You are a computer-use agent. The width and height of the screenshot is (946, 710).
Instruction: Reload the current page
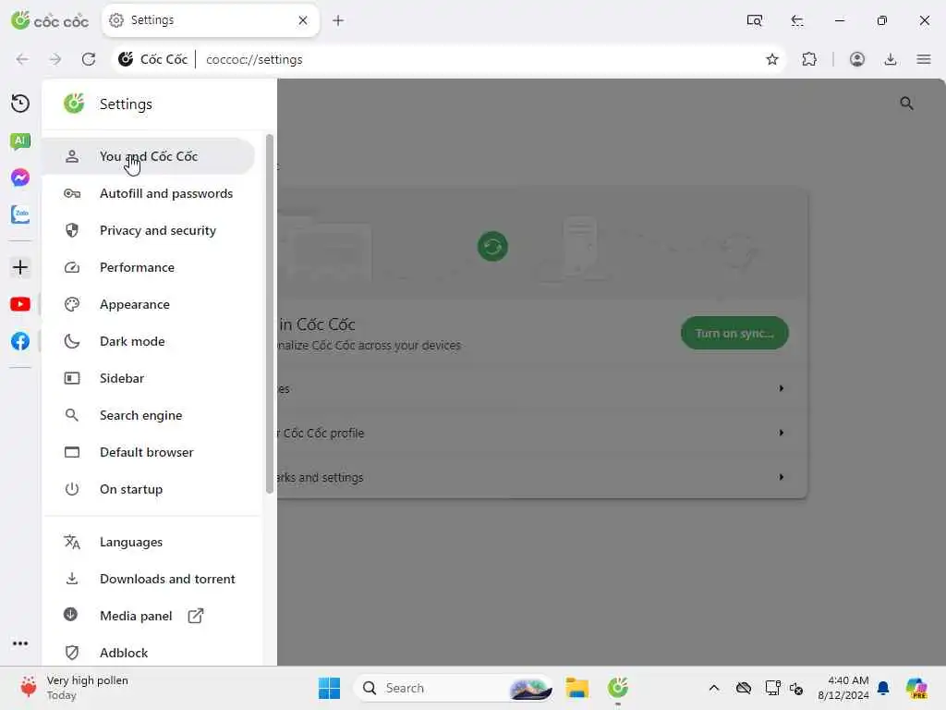coord(89,59)
